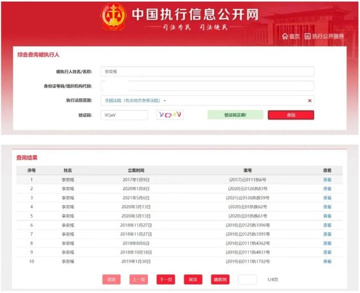
Task: Click the 执行公开服务 icon
Action: [x=308, y=37]
